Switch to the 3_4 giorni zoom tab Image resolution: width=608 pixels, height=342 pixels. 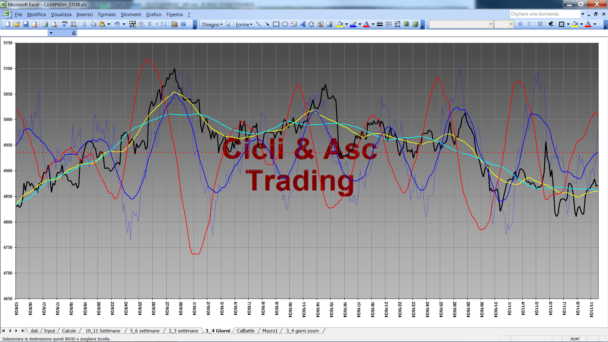tap(302, 331)
